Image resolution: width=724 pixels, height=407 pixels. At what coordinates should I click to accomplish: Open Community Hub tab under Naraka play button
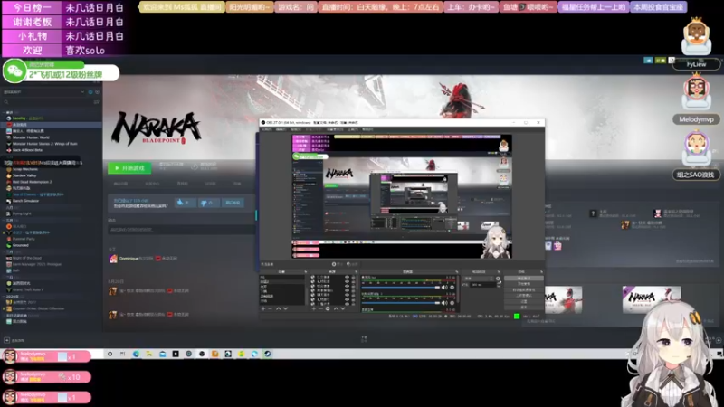[x=152, y=184]
